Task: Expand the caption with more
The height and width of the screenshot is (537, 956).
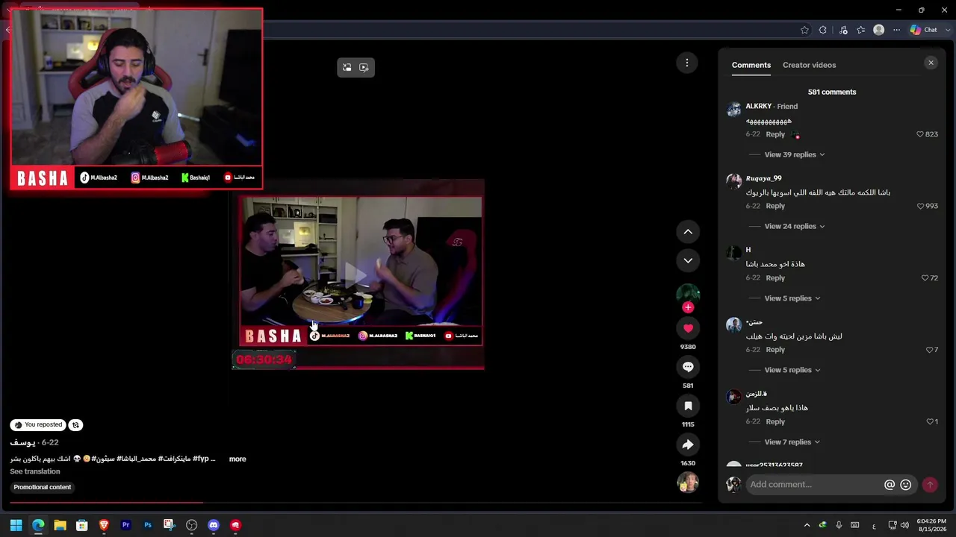Action: point(238,459)
